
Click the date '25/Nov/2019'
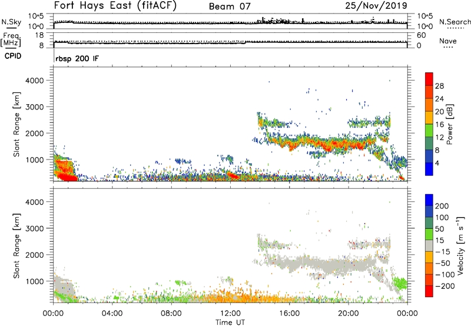[x=376, y=5]
